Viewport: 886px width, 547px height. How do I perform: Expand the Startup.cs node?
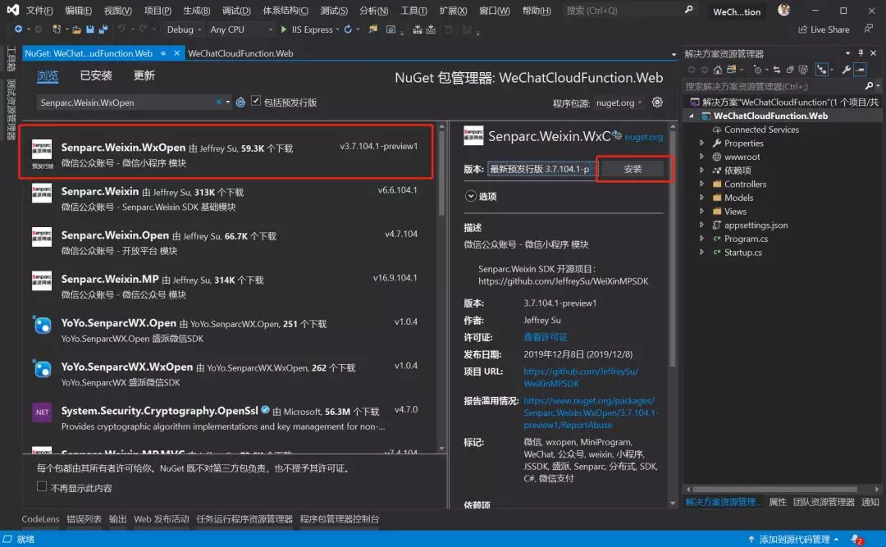[701, 252]
